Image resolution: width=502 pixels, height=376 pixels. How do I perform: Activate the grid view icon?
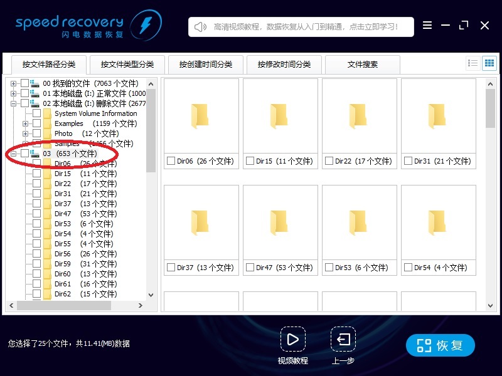[x=488, y=63]
